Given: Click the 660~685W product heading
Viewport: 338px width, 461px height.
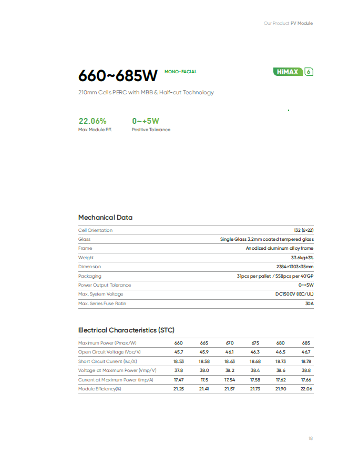Looking at the screenshot, I should [118, 75].
